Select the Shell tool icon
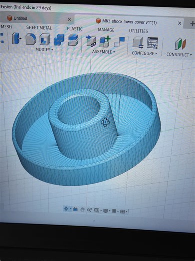 (x=45, y=40)
